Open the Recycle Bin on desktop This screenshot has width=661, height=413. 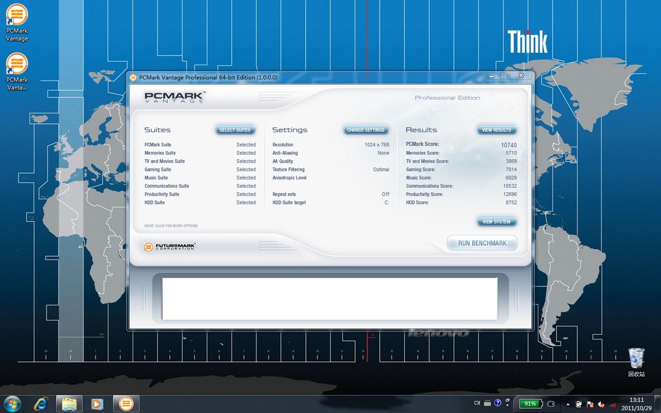pyautogui.click(x=636, y=362)
